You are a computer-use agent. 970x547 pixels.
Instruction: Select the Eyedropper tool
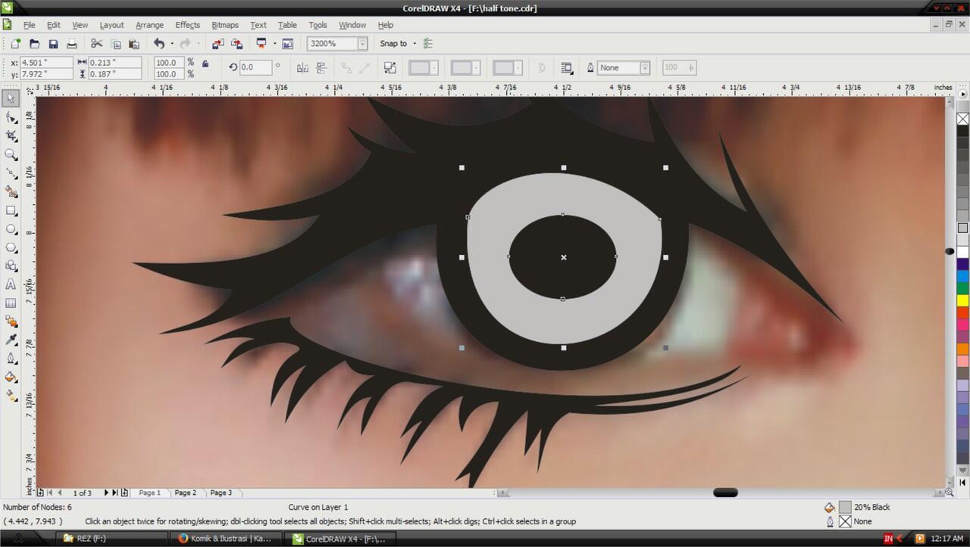coord(11,340)
